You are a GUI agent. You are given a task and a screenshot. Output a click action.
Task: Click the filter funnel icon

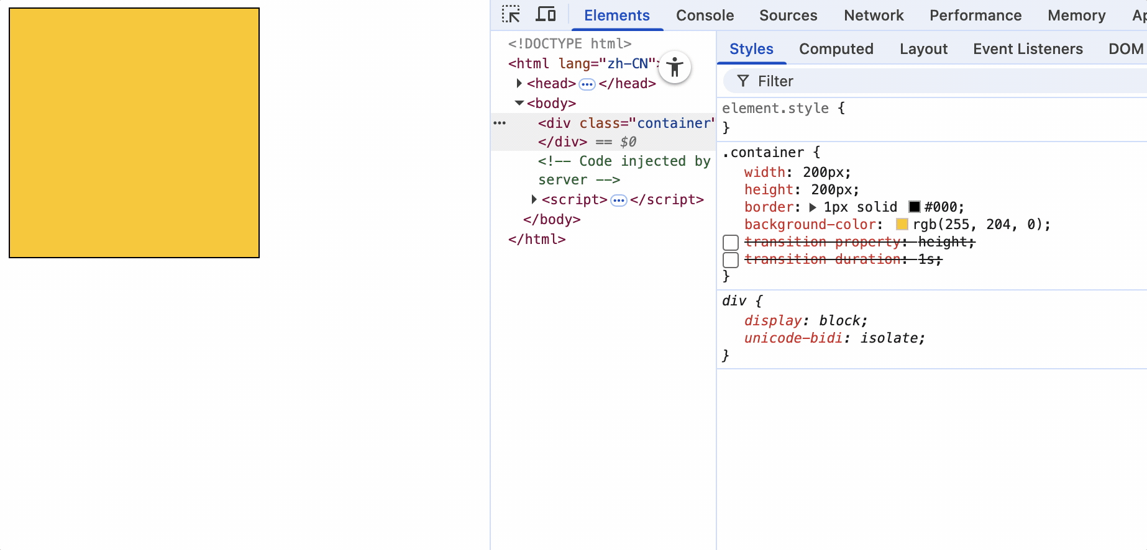[x=743, y=81]
